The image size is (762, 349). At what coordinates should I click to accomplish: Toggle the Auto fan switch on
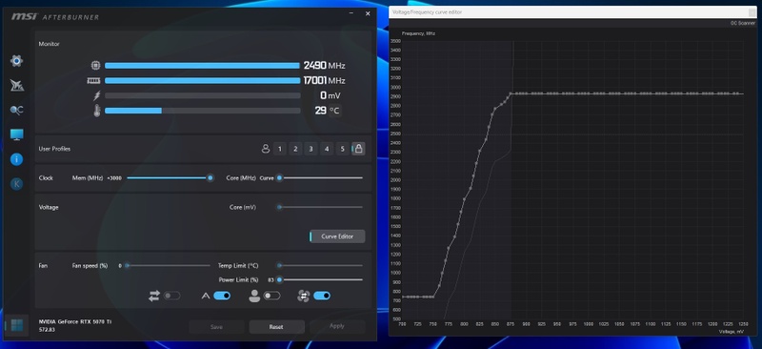tap(222, 296)
